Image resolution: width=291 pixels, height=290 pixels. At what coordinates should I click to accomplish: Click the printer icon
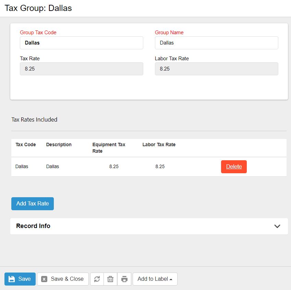tap(124, 279)
